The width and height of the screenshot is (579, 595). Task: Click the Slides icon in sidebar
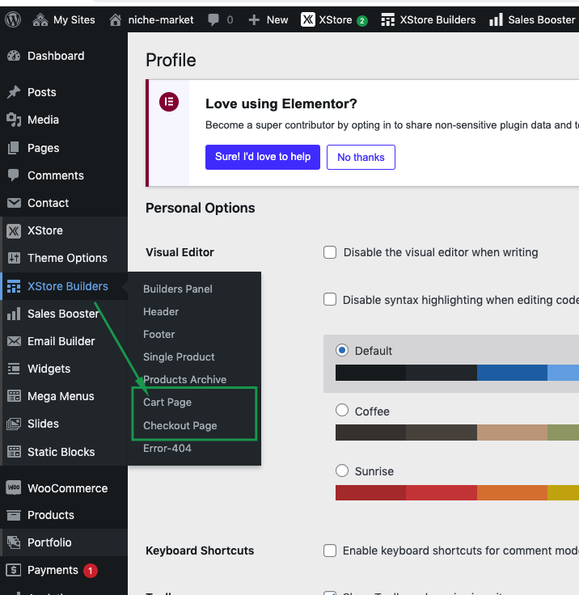(14, 424)
